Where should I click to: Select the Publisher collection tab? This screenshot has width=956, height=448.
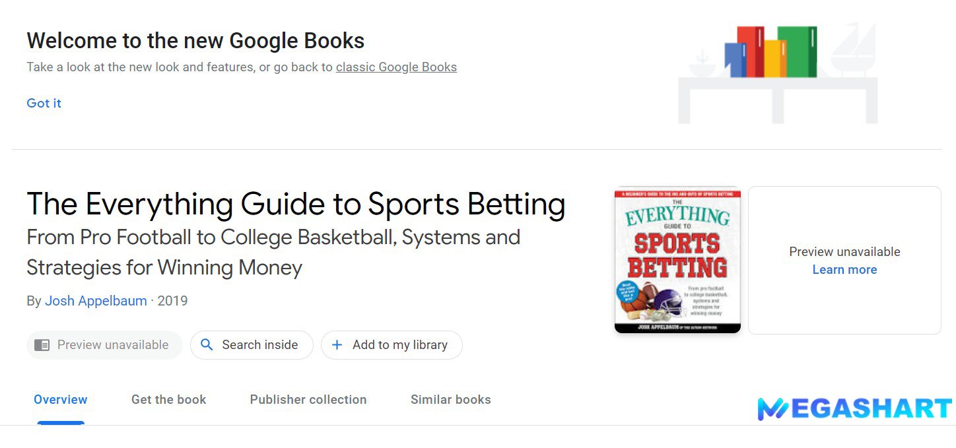point(308,399)
